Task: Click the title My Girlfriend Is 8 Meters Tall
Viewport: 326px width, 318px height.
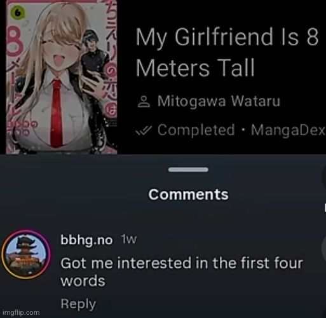Action: coord(227,52)
